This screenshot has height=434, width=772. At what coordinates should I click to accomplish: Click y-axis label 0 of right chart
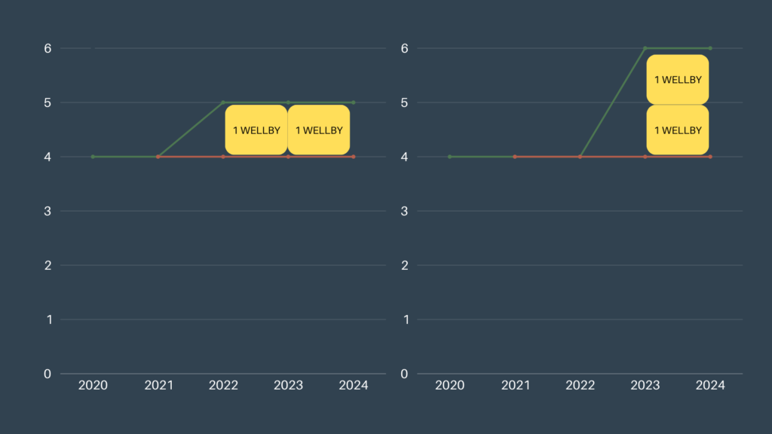pyautogui.click(x=403, y=374)
